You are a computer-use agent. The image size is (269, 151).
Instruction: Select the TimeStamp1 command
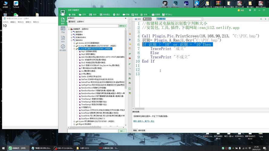92,99
